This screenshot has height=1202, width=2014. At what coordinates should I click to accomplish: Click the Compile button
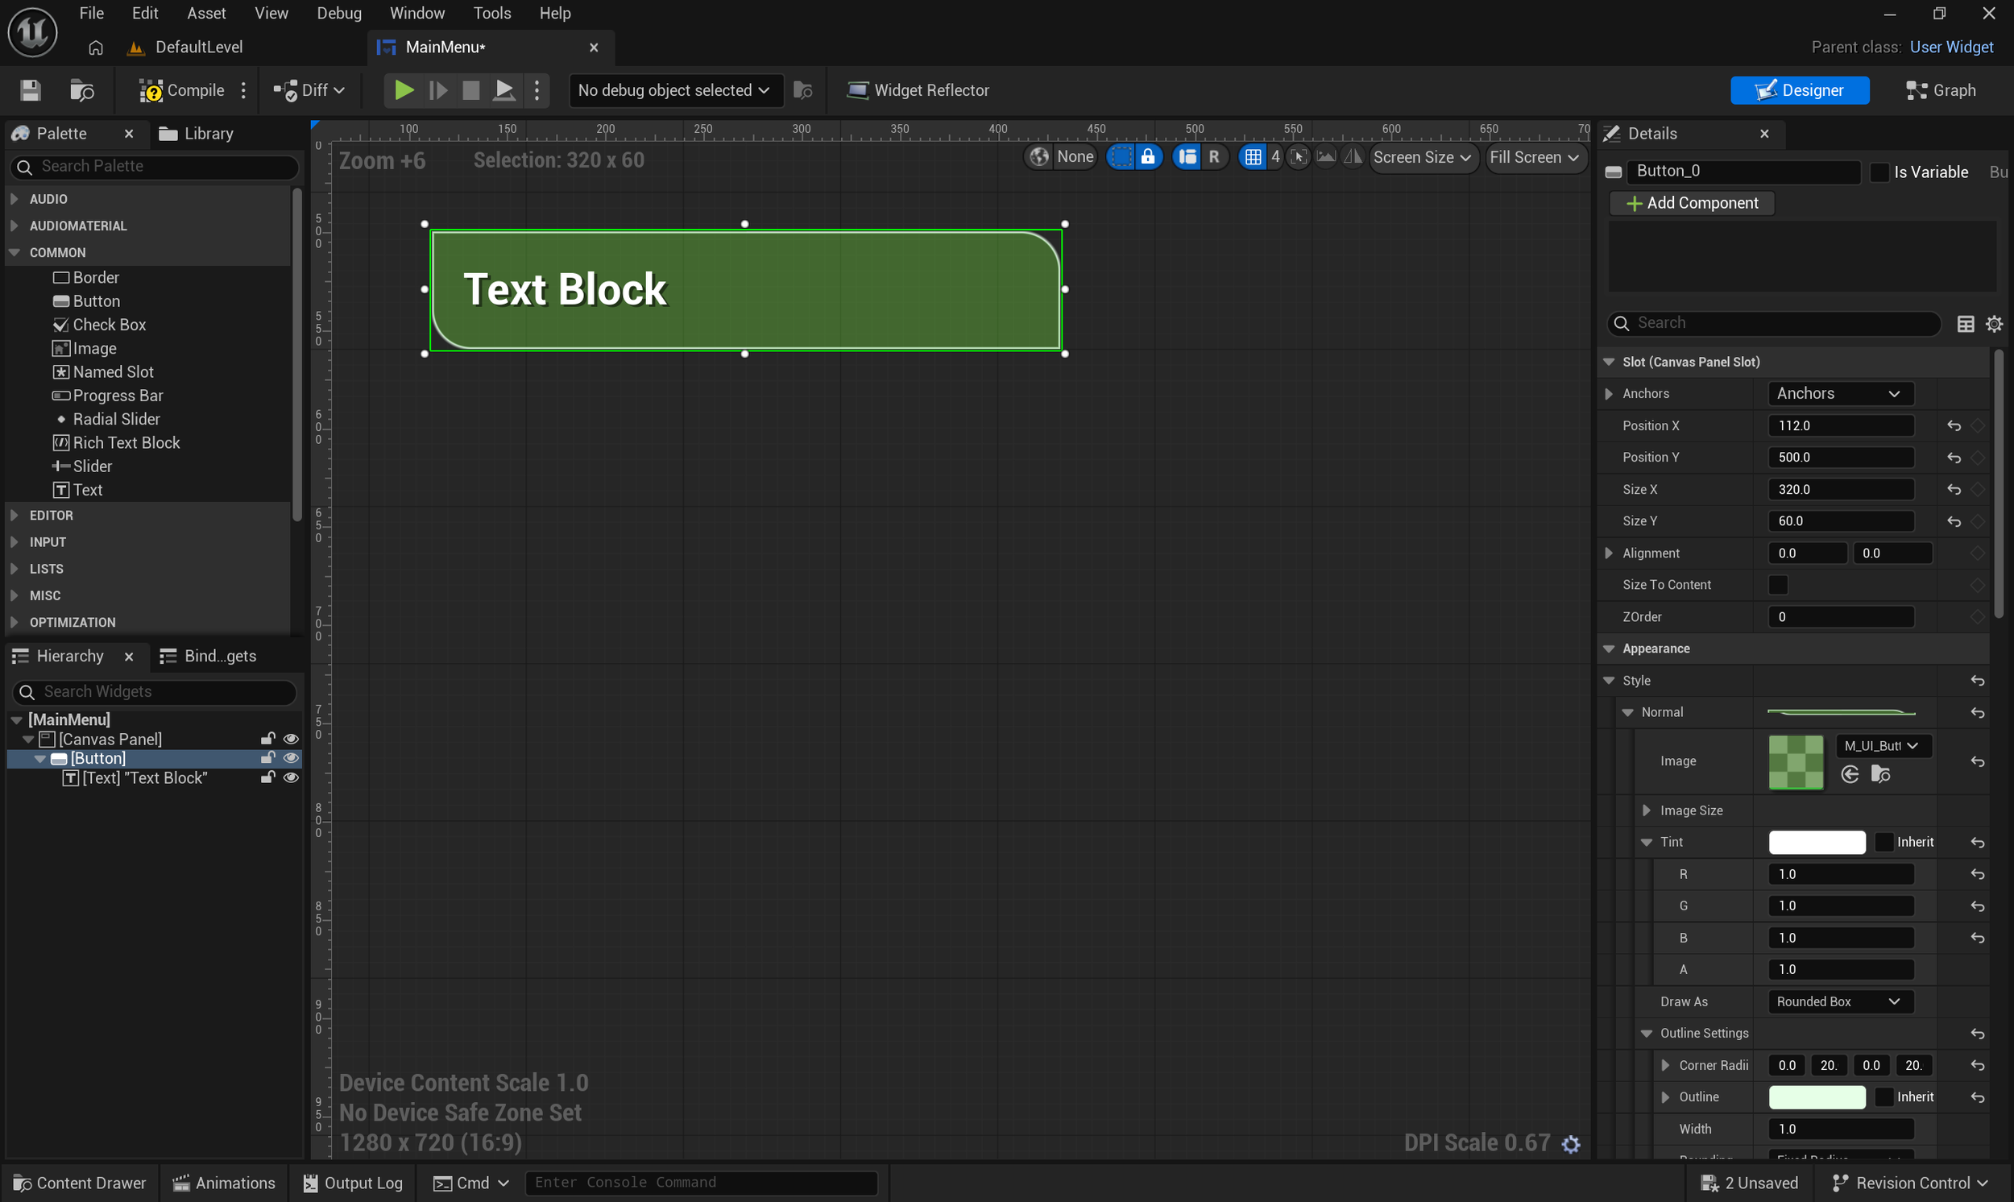pyautogui.click(x=181, y=90)
